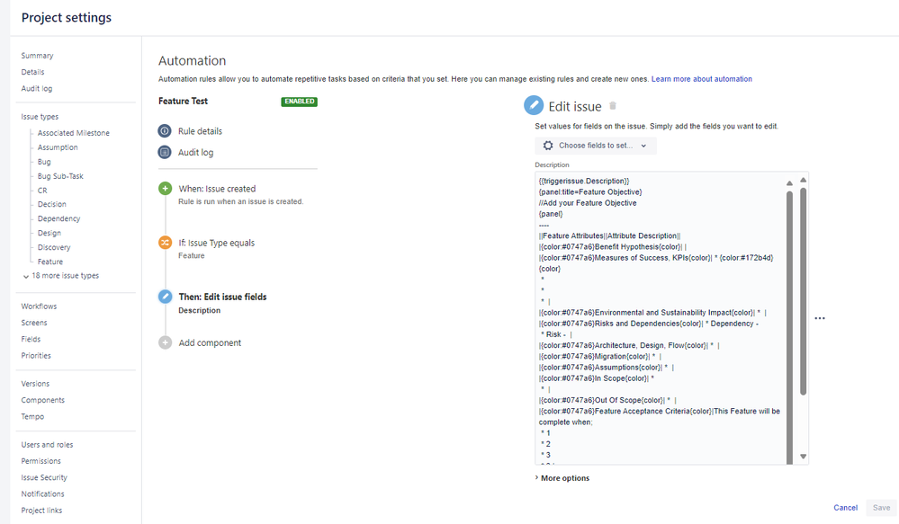This screenshot has width=899, height=524.
Task: Open the Project links settings
Action: [x=41, y=511]
